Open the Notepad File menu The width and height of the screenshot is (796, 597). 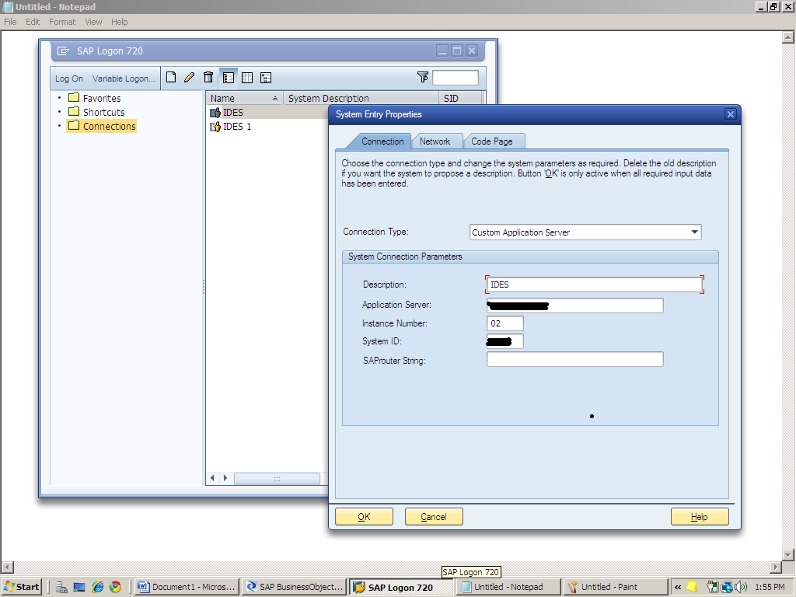(x=10, y=22)
